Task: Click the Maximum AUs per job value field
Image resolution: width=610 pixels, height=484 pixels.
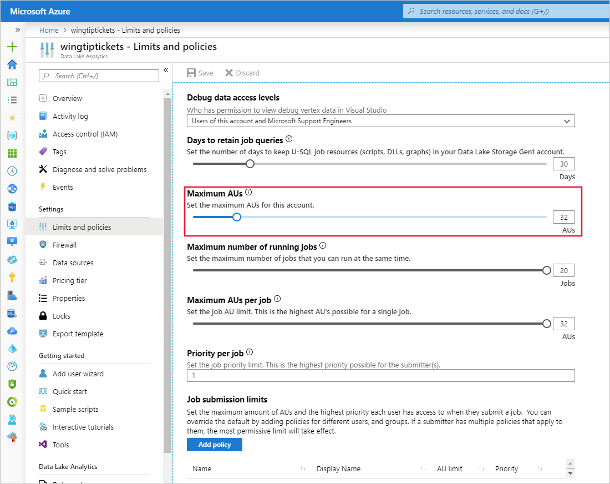Action: point(564,324)
